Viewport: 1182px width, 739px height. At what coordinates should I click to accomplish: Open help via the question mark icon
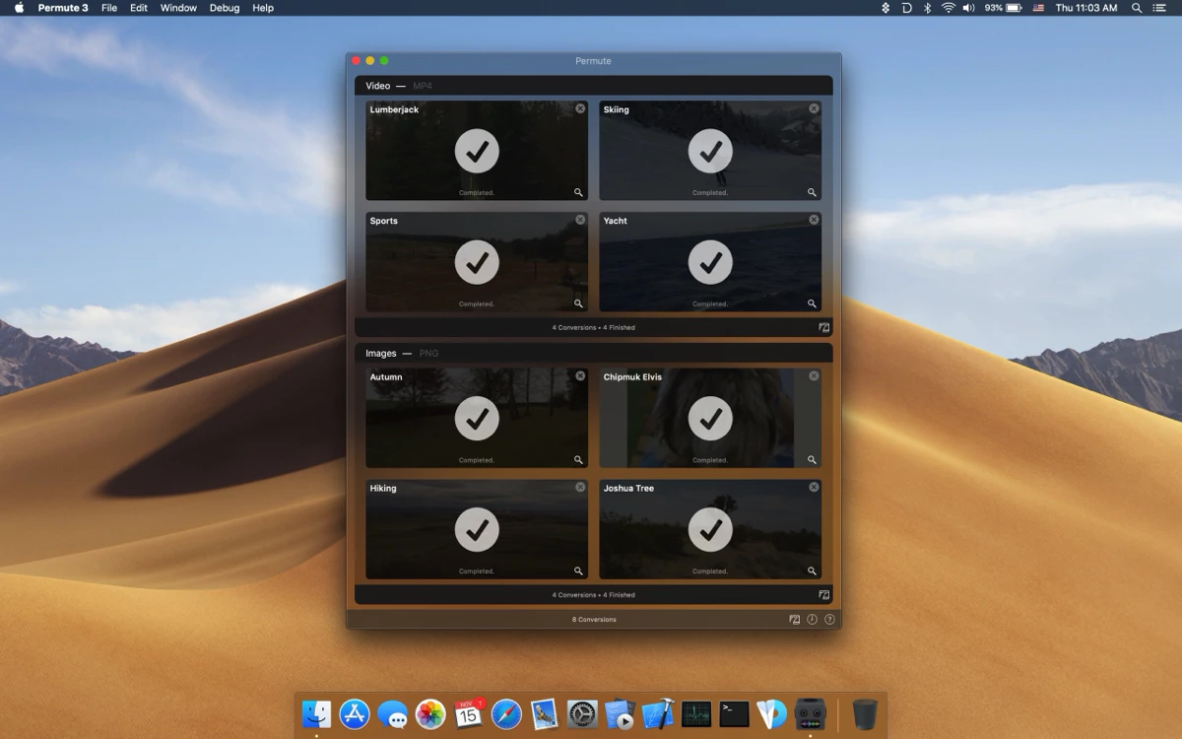829,620
